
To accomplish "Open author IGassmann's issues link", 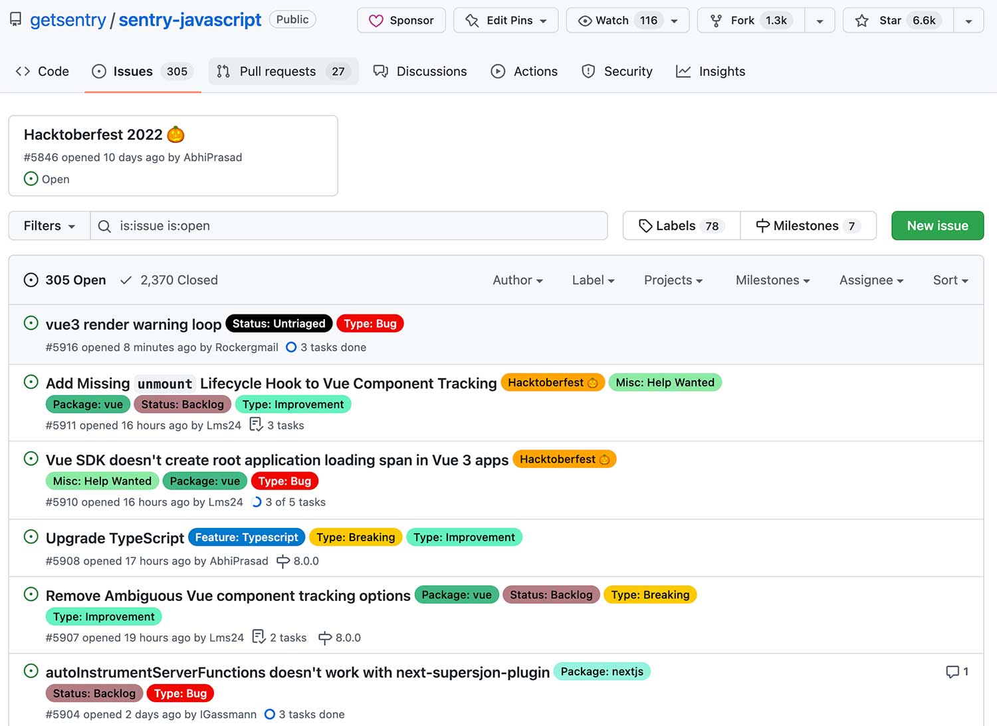I will 229,714.
